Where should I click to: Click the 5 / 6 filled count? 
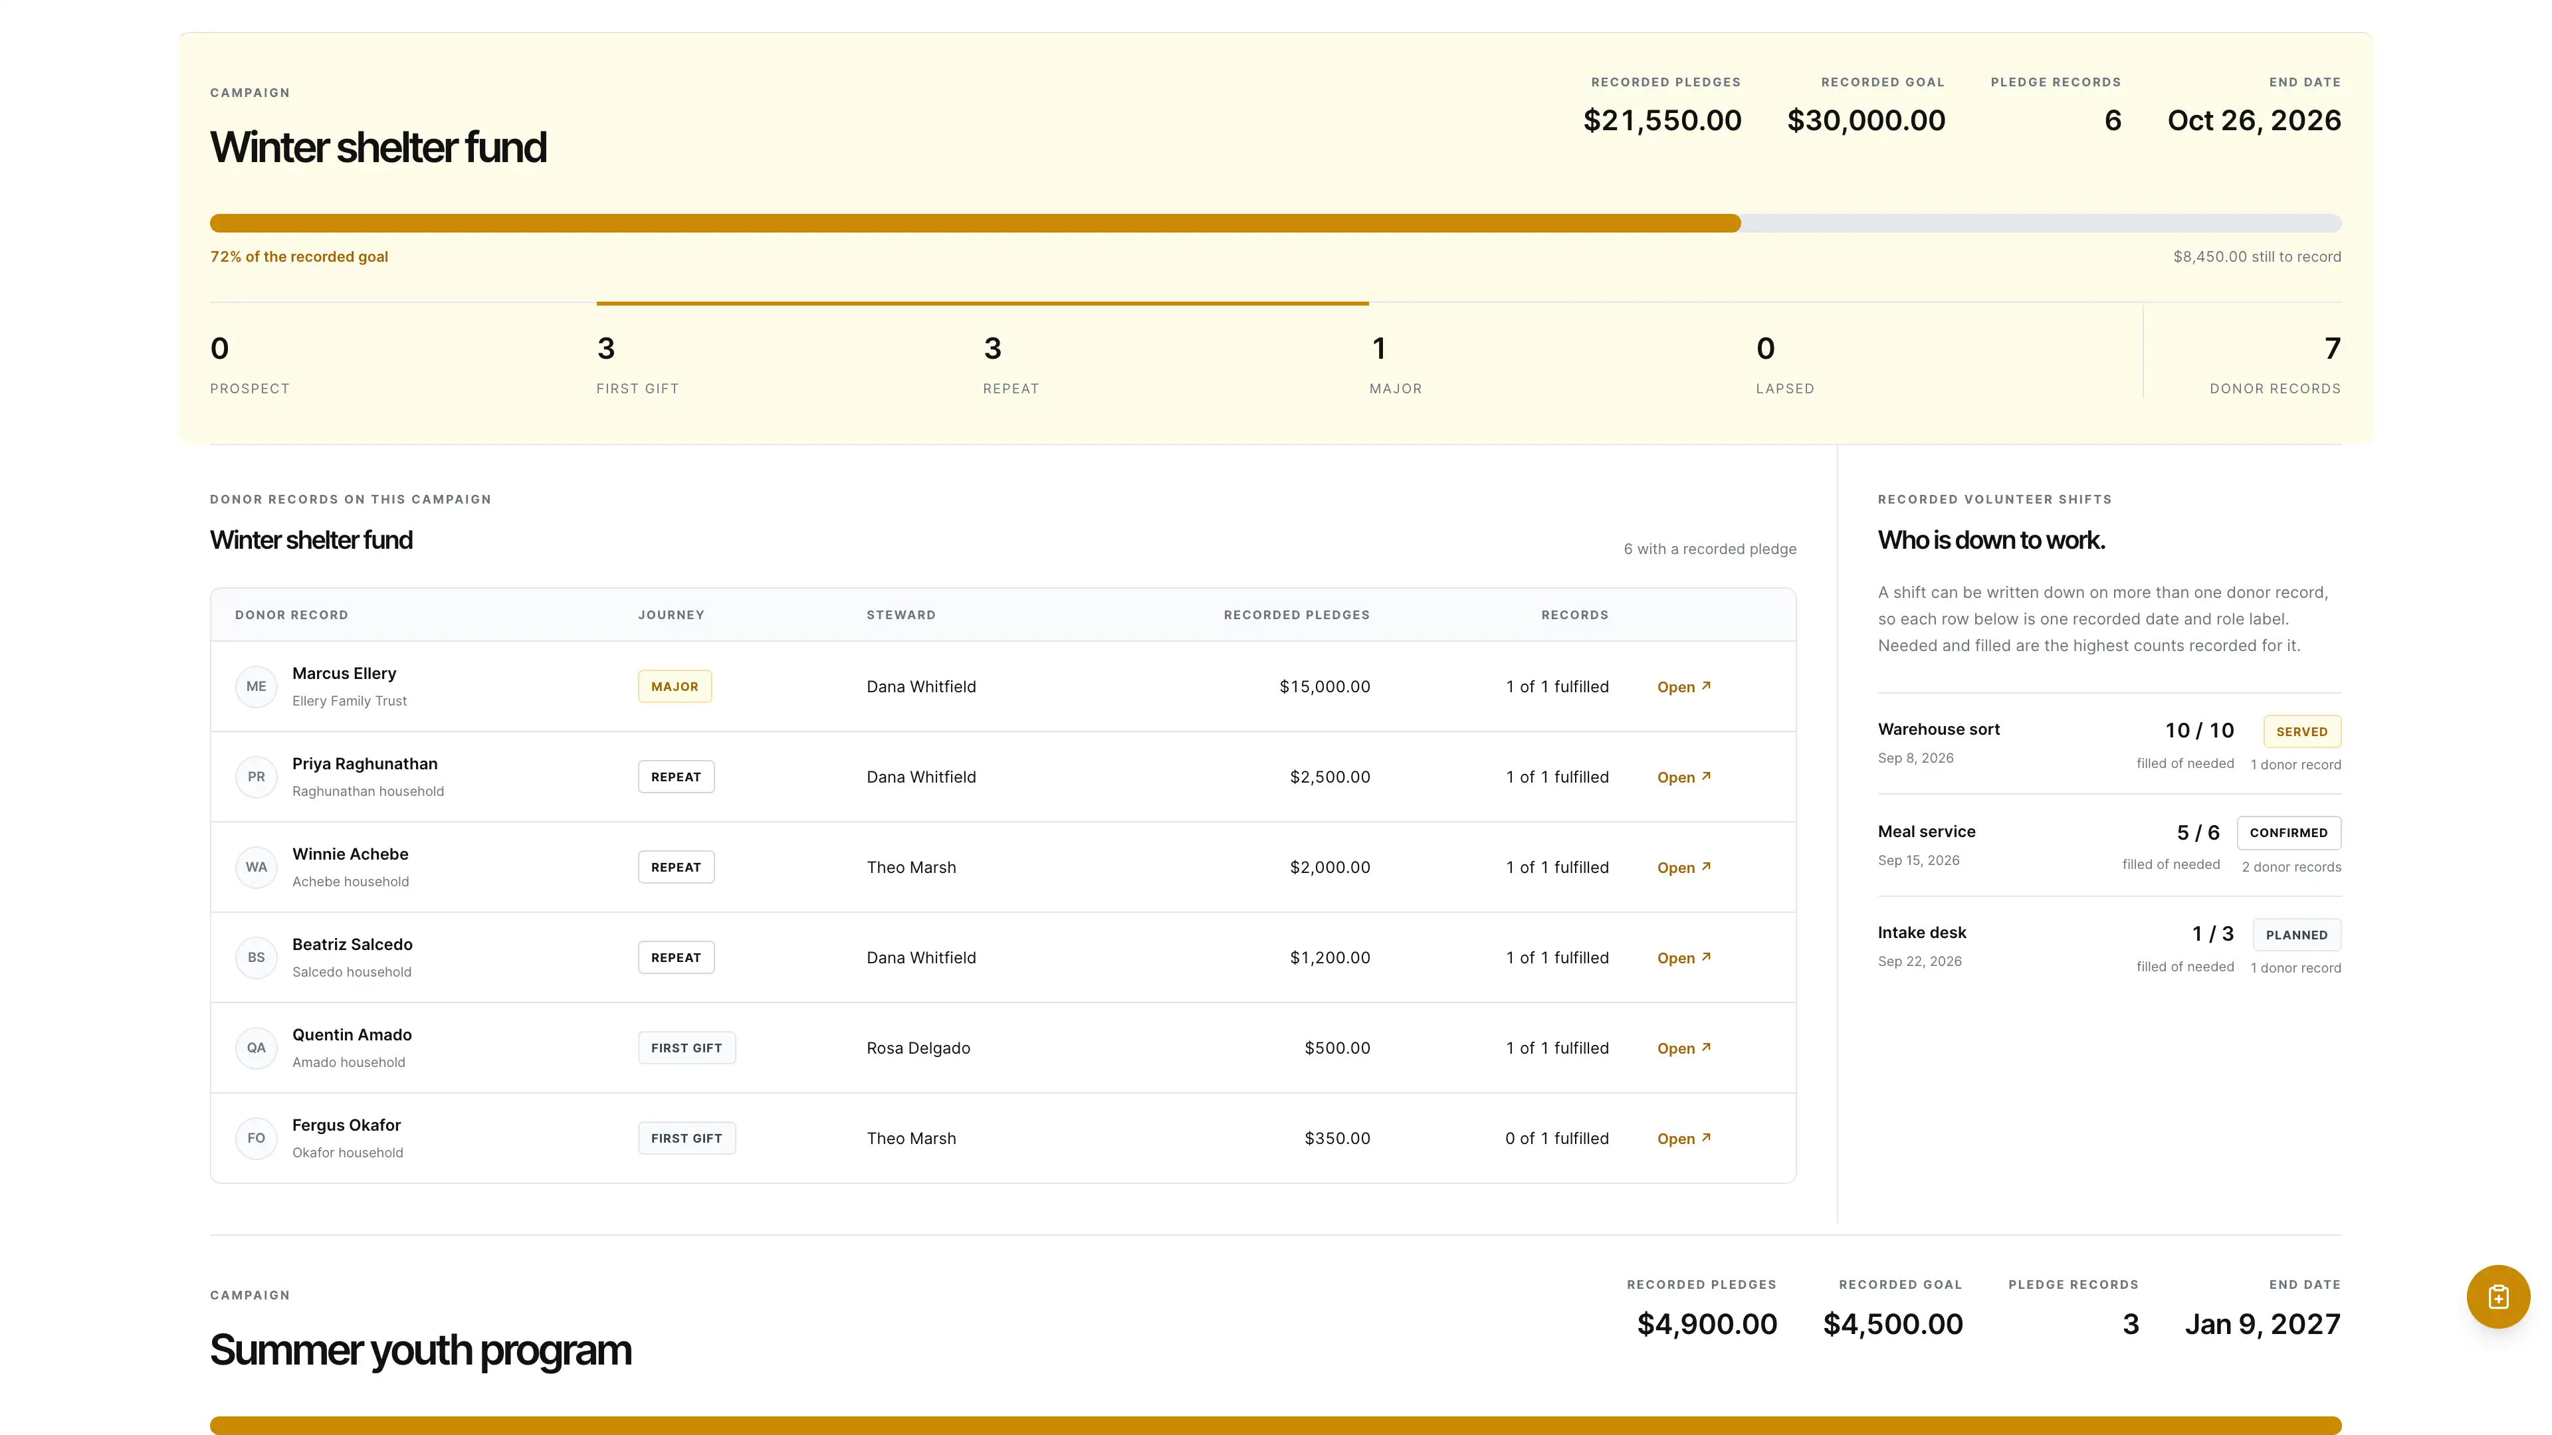tap(2198, 832)
